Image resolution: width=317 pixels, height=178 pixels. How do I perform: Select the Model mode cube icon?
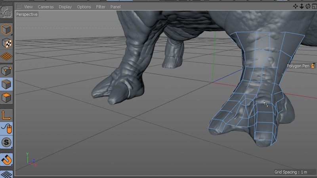6,30
